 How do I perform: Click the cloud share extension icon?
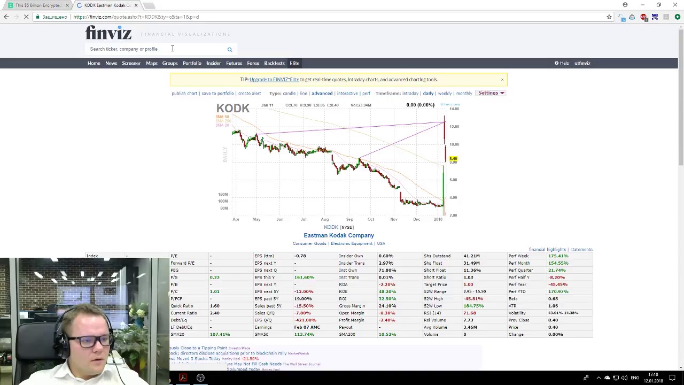coord(622,17)
